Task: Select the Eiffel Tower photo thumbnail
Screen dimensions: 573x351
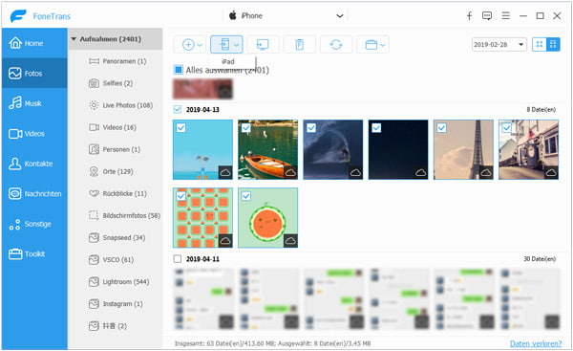Action: pos(463,149)
